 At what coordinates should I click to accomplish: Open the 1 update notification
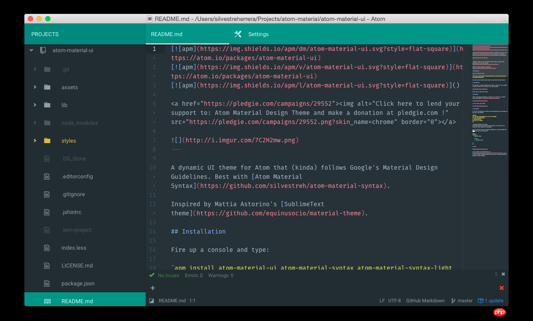coord(490,301)
